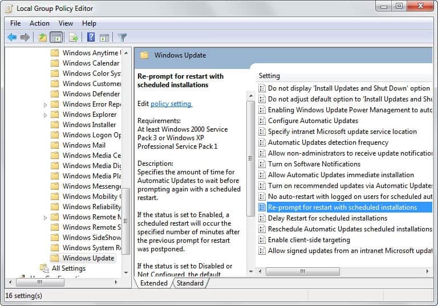438x306 pixels.
Task: Click the description pane scroll down arrow
Action: coord(250,271)
